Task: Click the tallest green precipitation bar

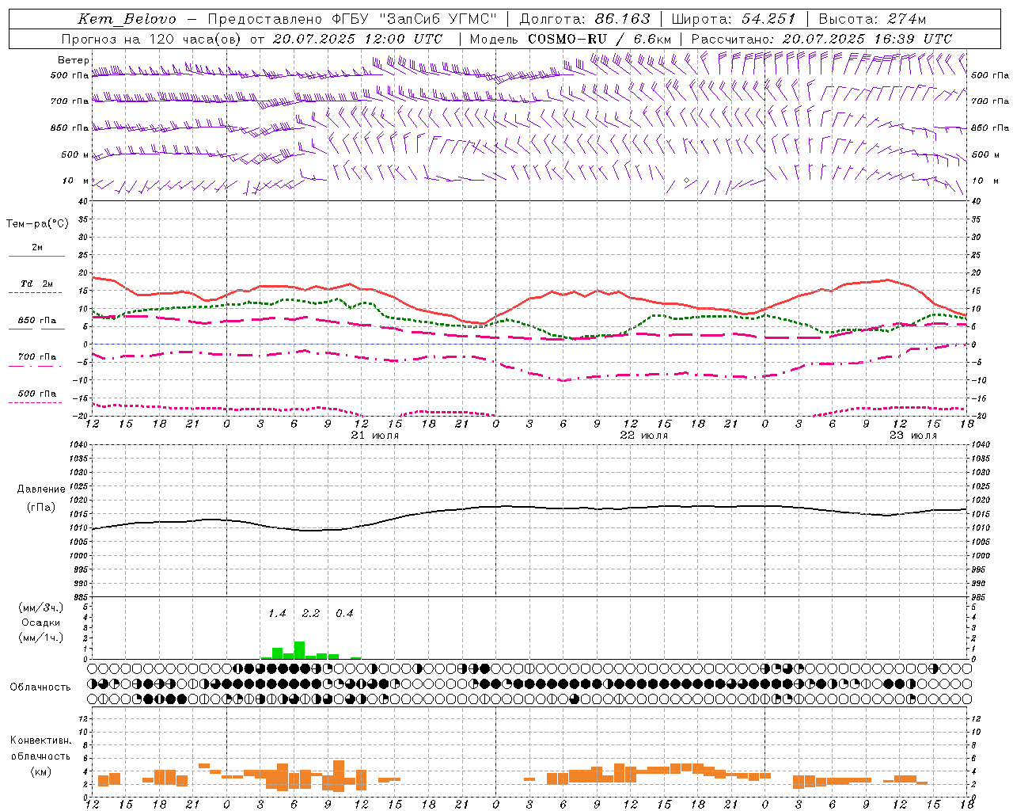Action: 300,649
